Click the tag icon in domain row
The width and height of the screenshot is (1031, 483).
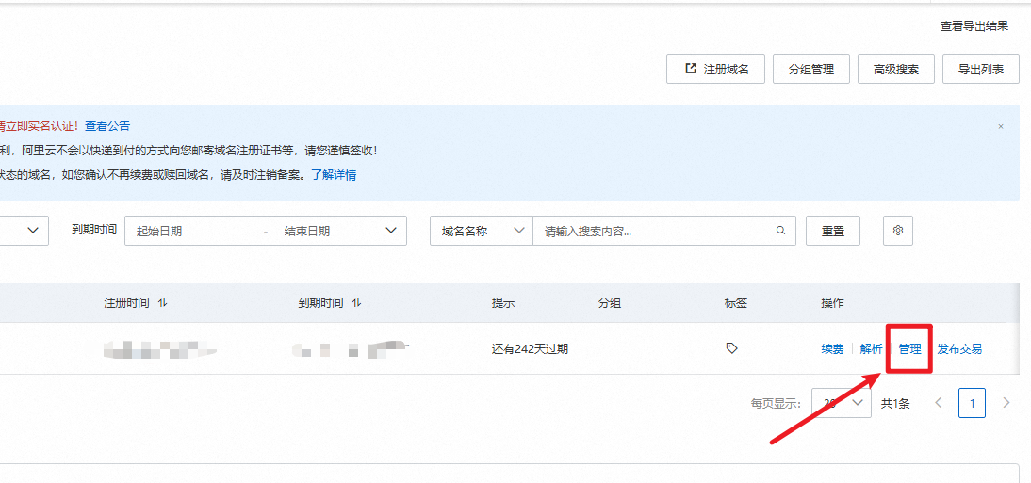point(731,348)
